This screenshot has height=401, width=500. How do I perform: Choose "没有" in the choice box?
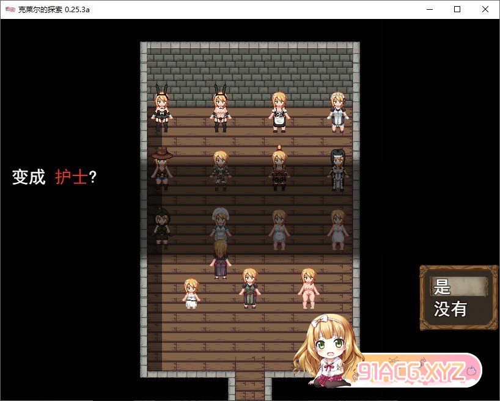450,309
